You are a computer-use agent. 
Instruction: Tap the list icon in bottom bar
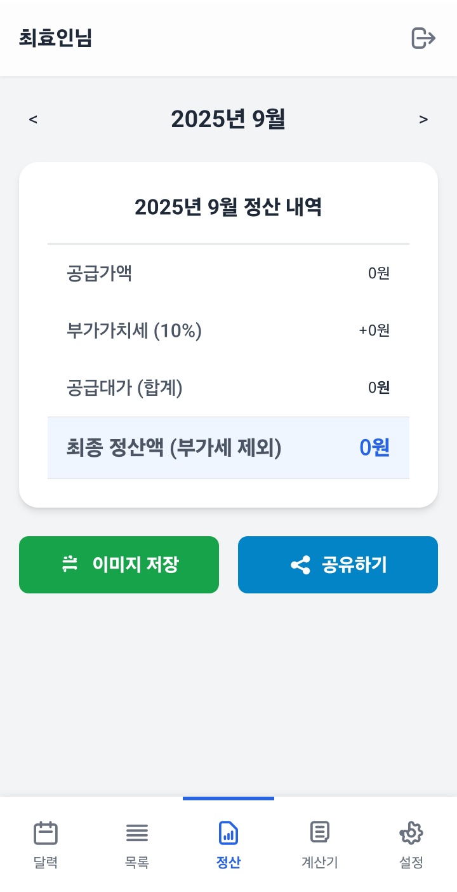point(137,832)
